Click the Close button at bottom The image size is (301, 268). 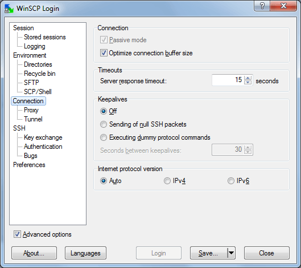[x=267, y=253]
